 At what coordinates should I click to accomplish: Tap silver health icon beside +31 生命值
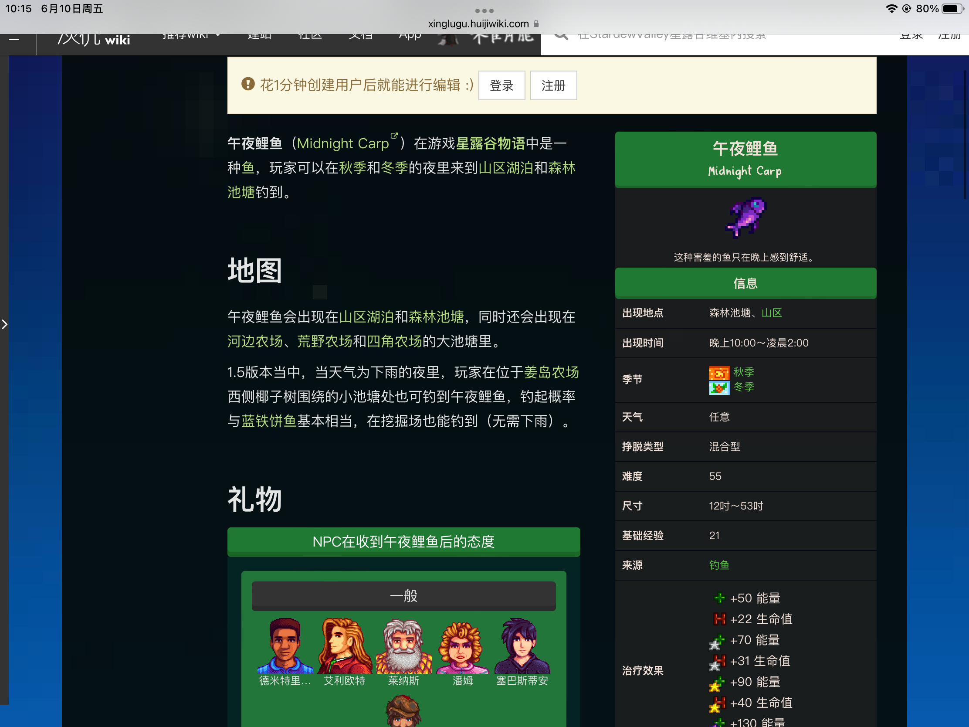click(x=718, y=662)
